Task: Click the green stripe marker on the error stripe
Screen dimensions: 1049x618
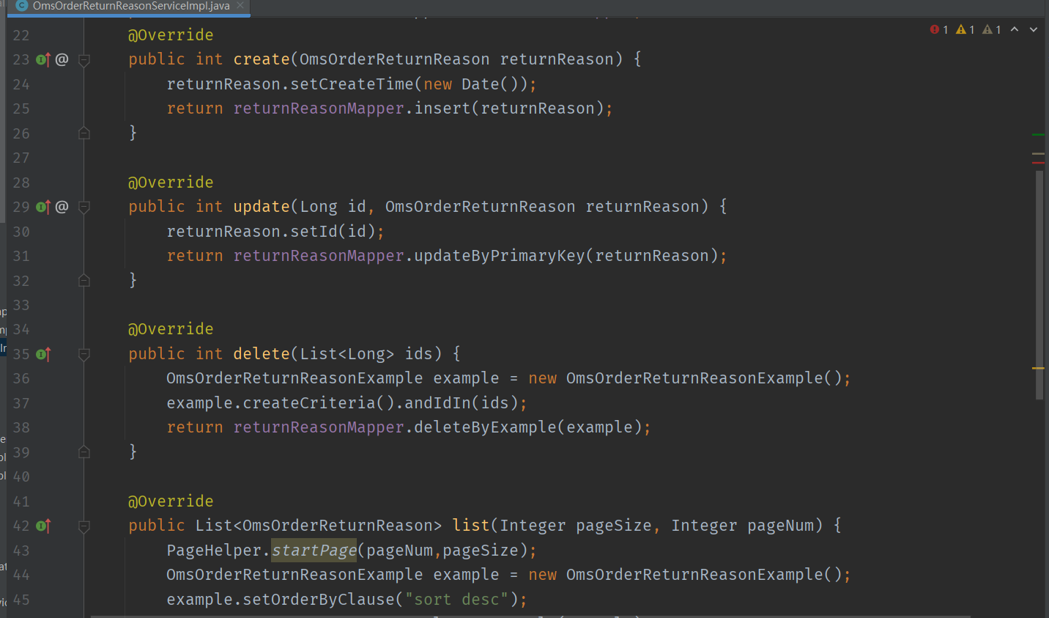Action: (1038, 135)
